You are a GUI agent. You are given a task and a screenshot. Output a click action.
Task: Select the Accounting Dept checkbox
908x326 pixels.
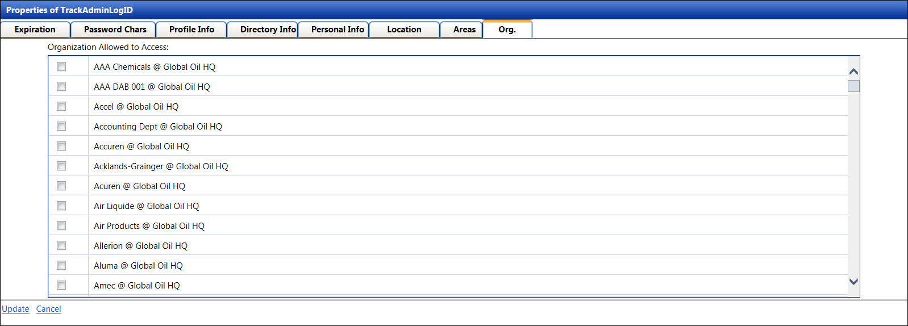[x=61, y=126]
